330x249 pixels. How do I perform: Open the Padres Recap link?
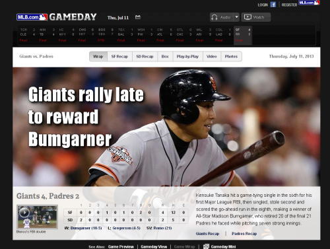point(244,234)
